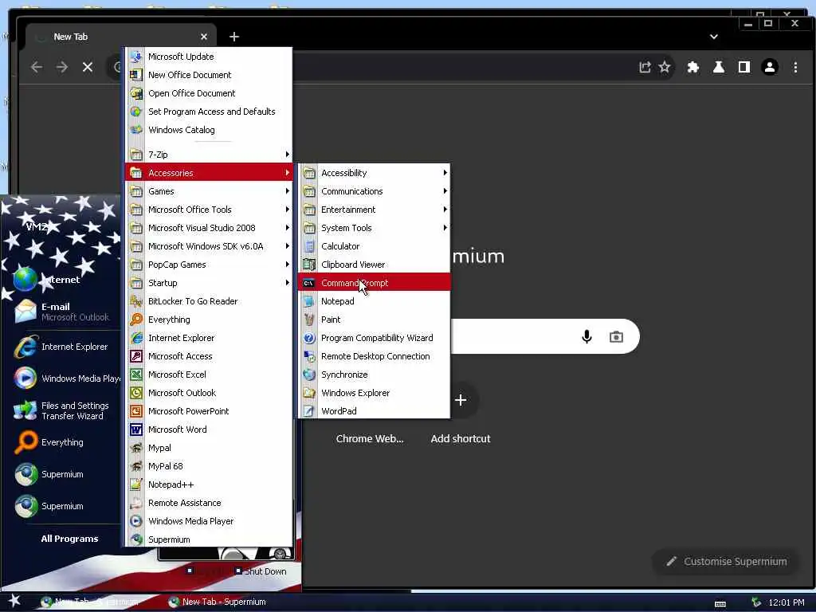This screenshot has width=816, height=612.
Task: Click the BitLocker To Go Reader icon
Action: click(135, 300)
